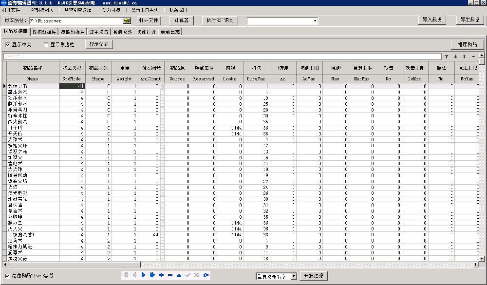Image resolution: width=487 pixels, height=285 pixels.
Task: Switch to the 怪物数据库 tab
Action: pyautogui.click(x=44, y=32)
